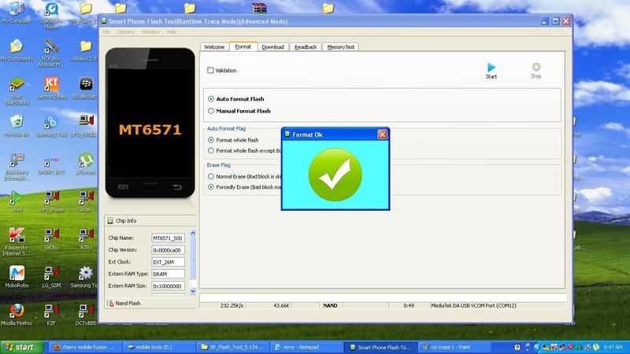630x354 pixels.
Task: Enable the Validation checkbox
Action: coord(210,70)
